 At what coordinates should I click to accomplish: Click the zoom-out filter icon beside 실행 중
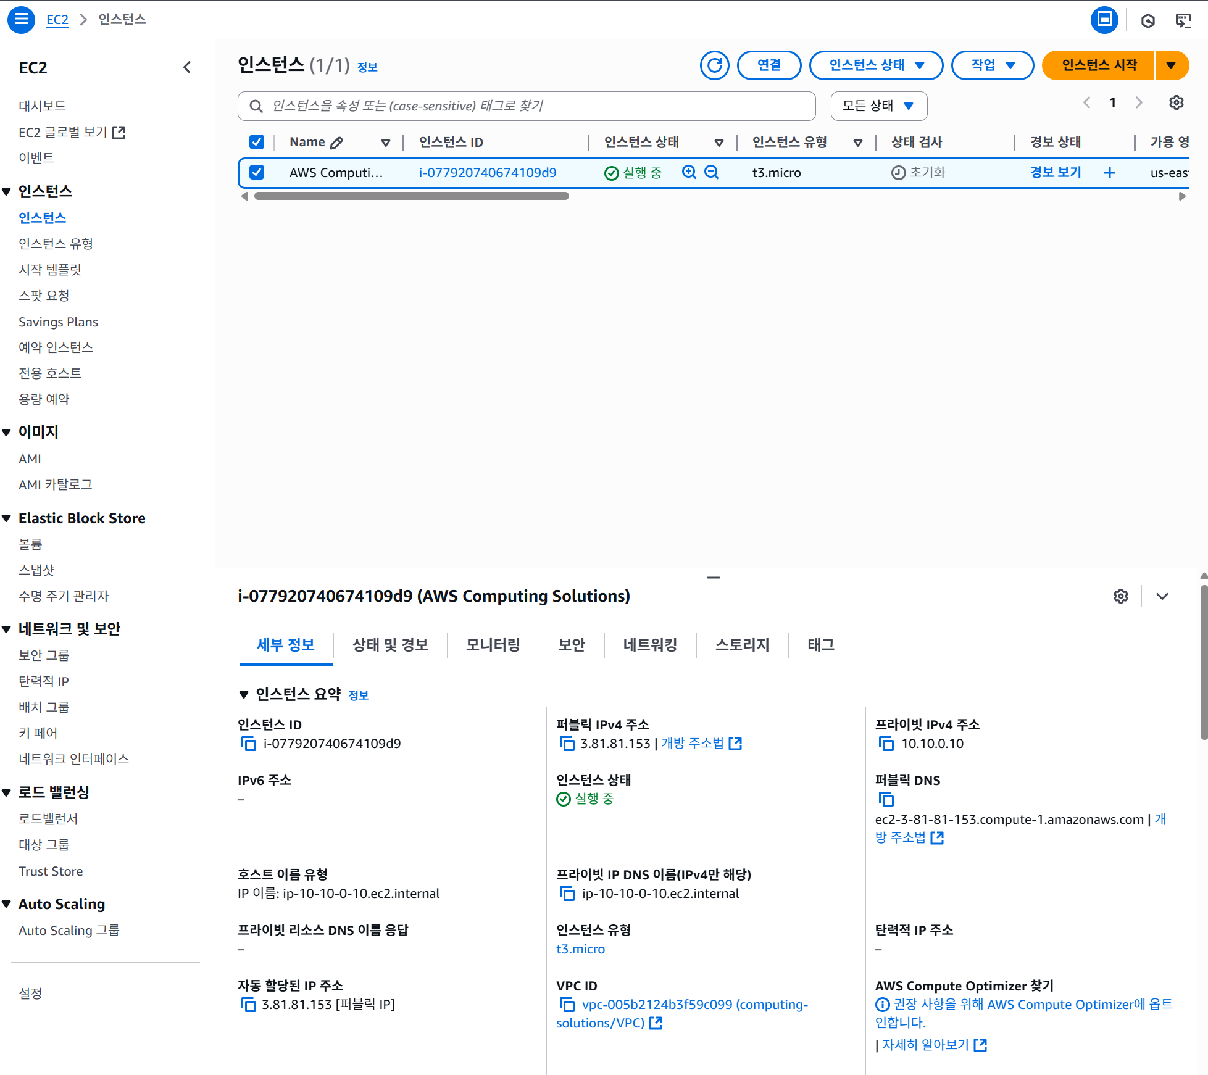point(711,172)
